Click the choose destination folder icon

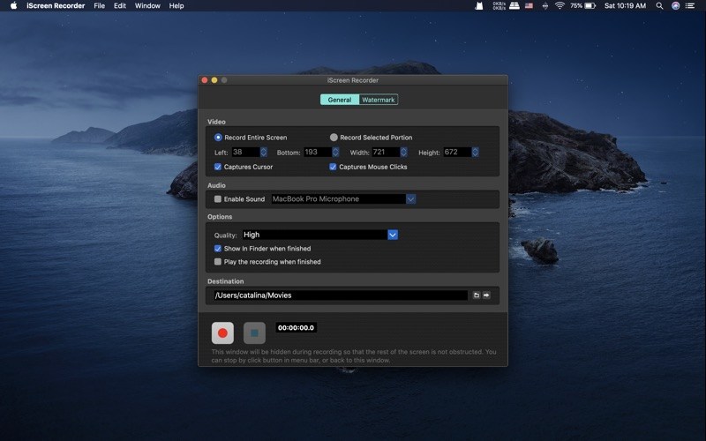coord(476,295)
